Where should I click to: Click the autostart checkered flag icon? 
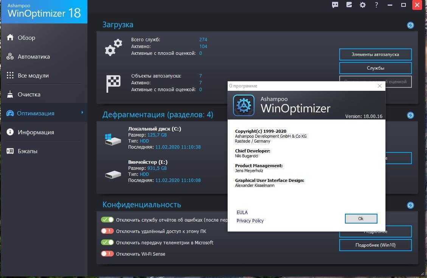point(113,84)
